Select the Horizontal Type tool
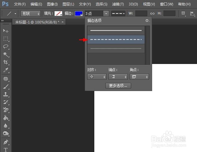197x152 pixels. pyautogui.click(x=5, y=150)
